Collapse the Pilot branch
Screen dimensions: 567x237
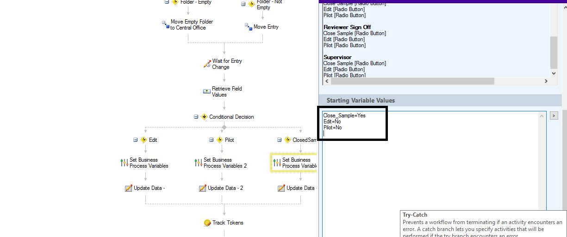click(x=212, y=140)
